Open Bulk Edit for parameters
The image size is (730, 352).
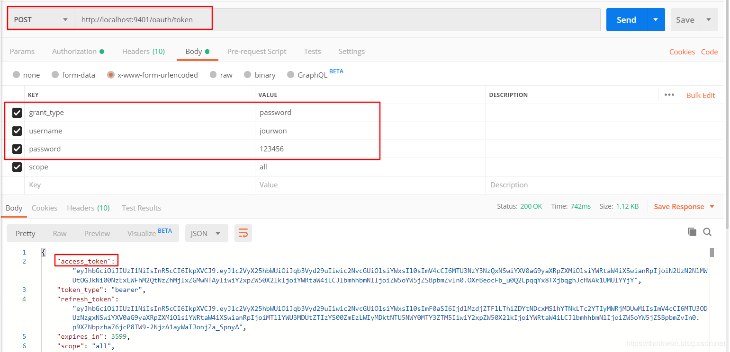[701, 95]
